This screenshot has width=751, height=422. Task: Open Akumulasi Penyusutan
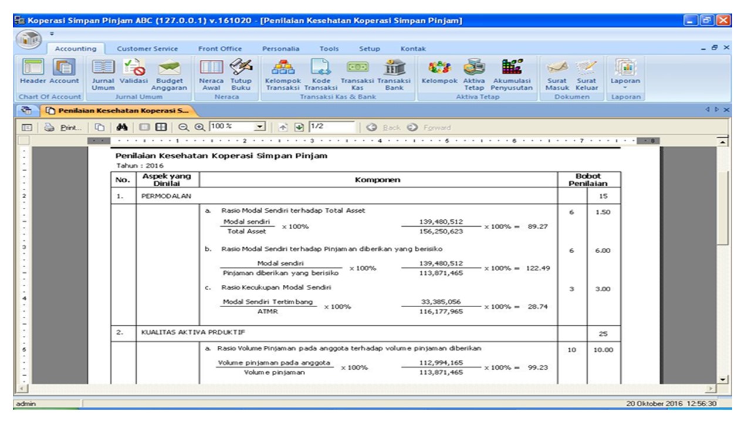coord(512,74)
